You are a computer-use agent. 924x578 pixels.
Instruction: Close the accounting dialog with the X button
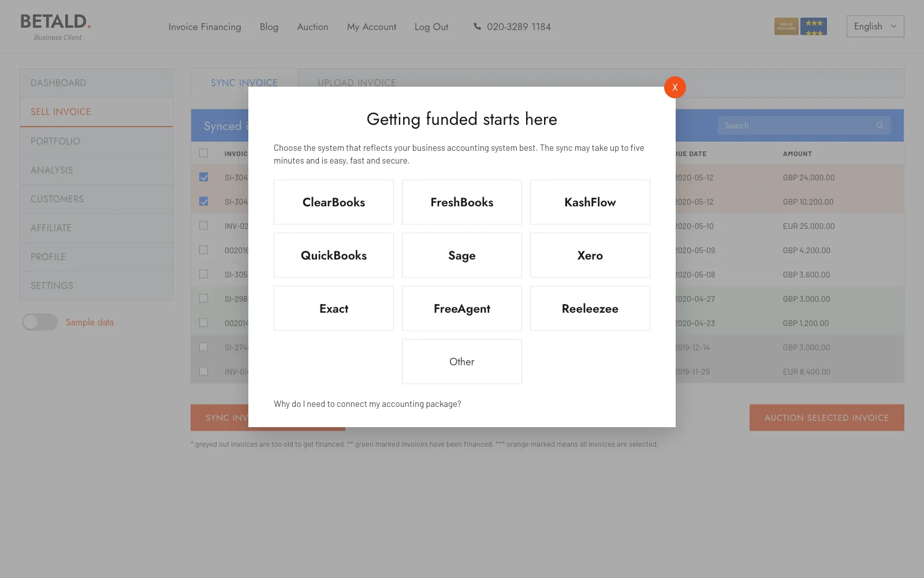[675, 87]
